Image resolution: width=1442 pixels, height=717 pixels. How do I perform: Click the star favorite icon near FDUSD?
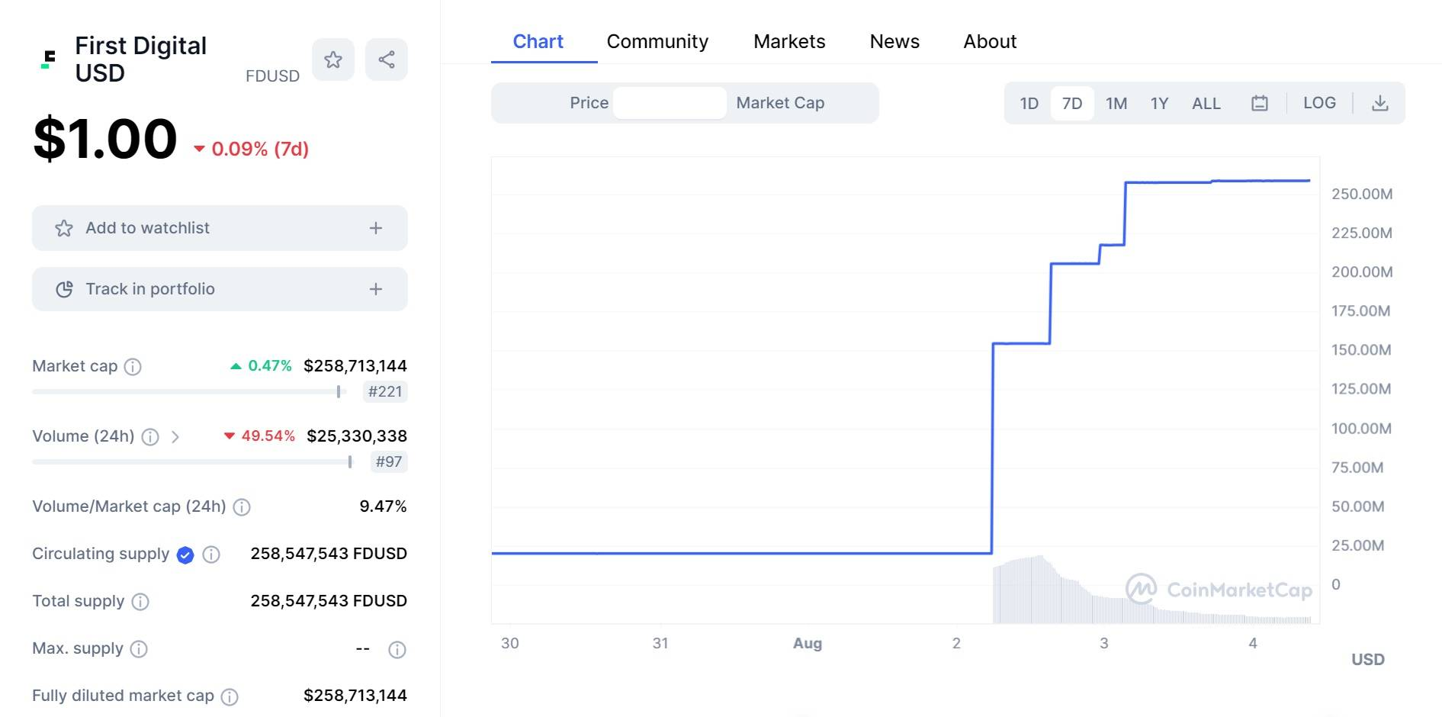(333, 59)
